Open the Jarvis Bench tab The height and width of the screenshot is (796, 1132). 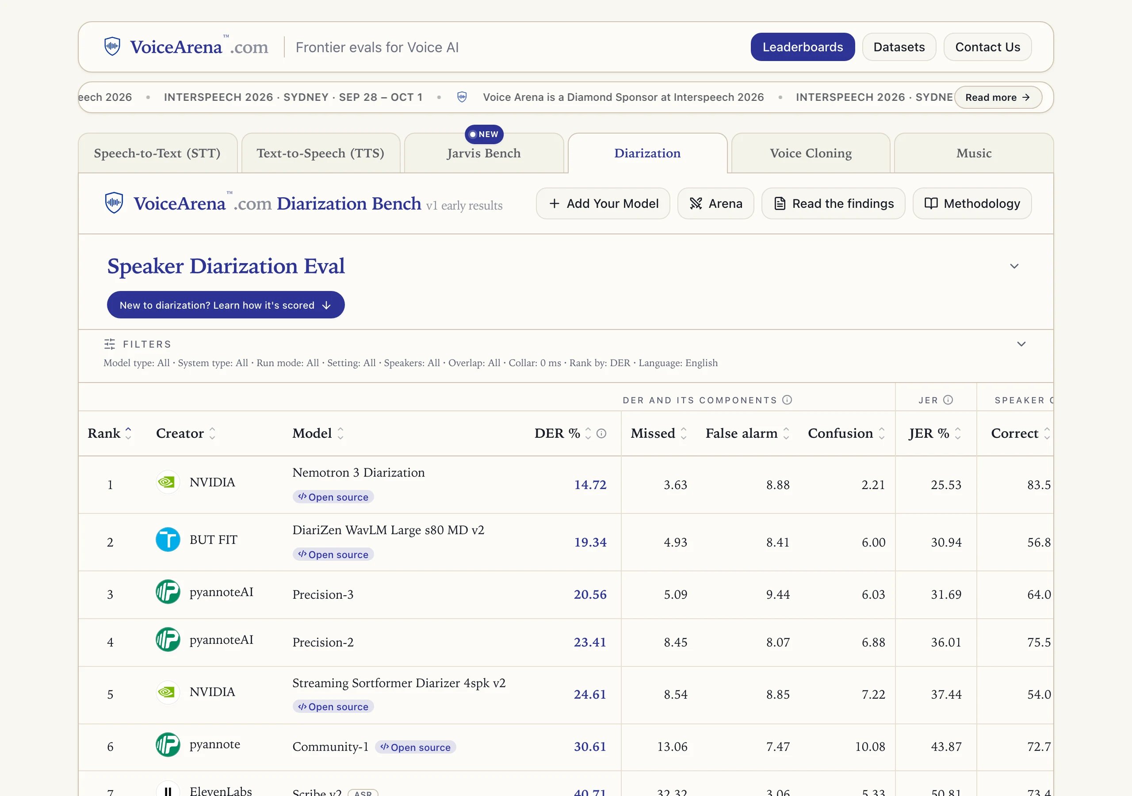click(x=484, y=153)
